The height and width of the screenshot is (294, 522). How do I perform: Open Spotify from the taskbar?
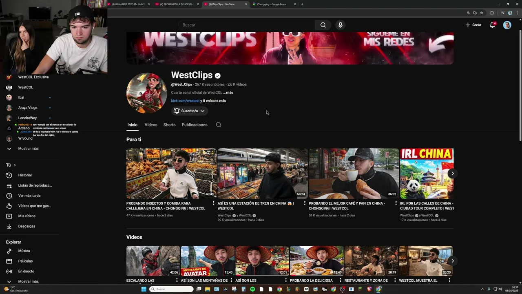252,289
